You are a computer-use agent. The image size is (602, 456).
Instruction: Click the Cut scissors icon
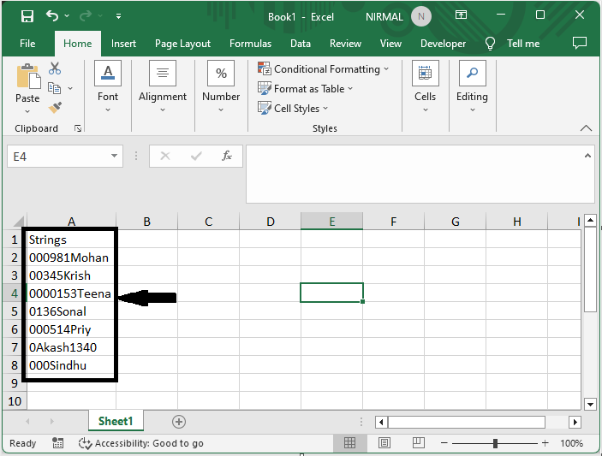pos(55,68)
